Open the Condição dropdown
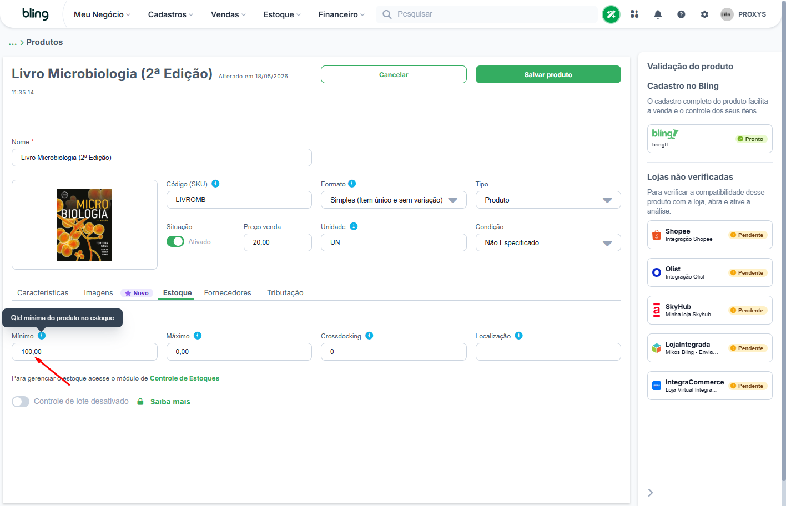The width and height of the screenshot is (786, 506). tap(548, 242)
